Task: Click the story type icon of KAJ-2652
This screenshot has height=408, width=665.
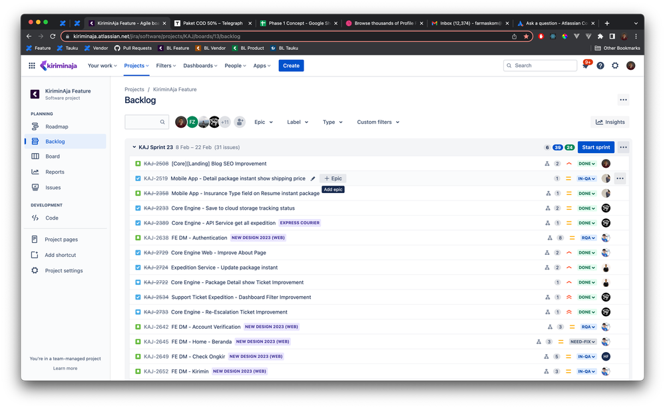Action: pyautogui.click(x=138, y=371)
